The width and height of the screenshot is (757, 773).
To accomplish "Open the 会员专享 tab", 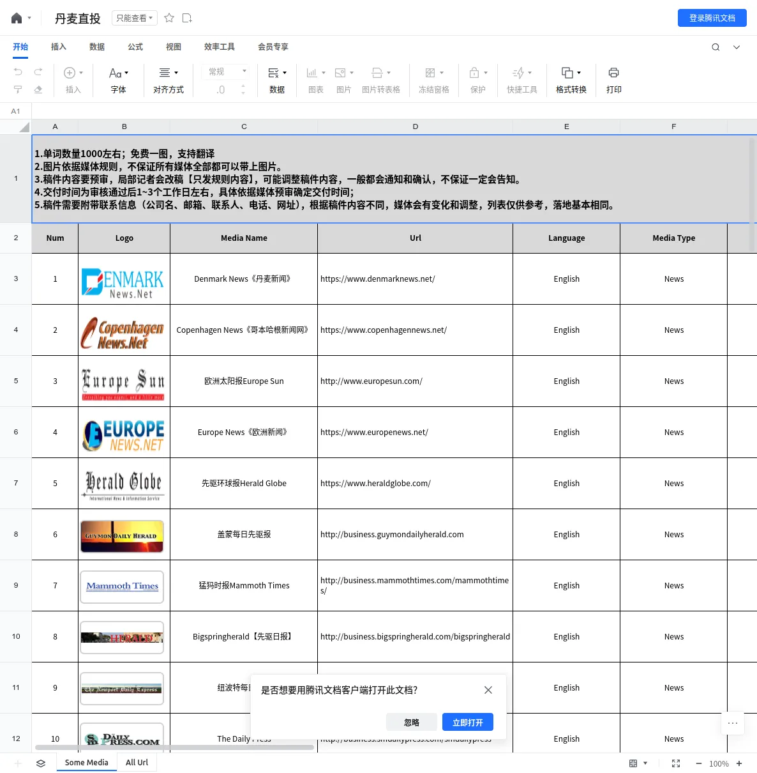I will 273,47.
